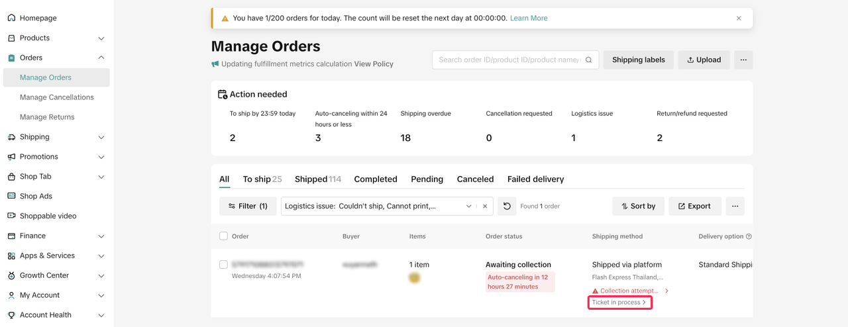
Task: Open the Homepage sidebar item
Action: click(38, 18)
